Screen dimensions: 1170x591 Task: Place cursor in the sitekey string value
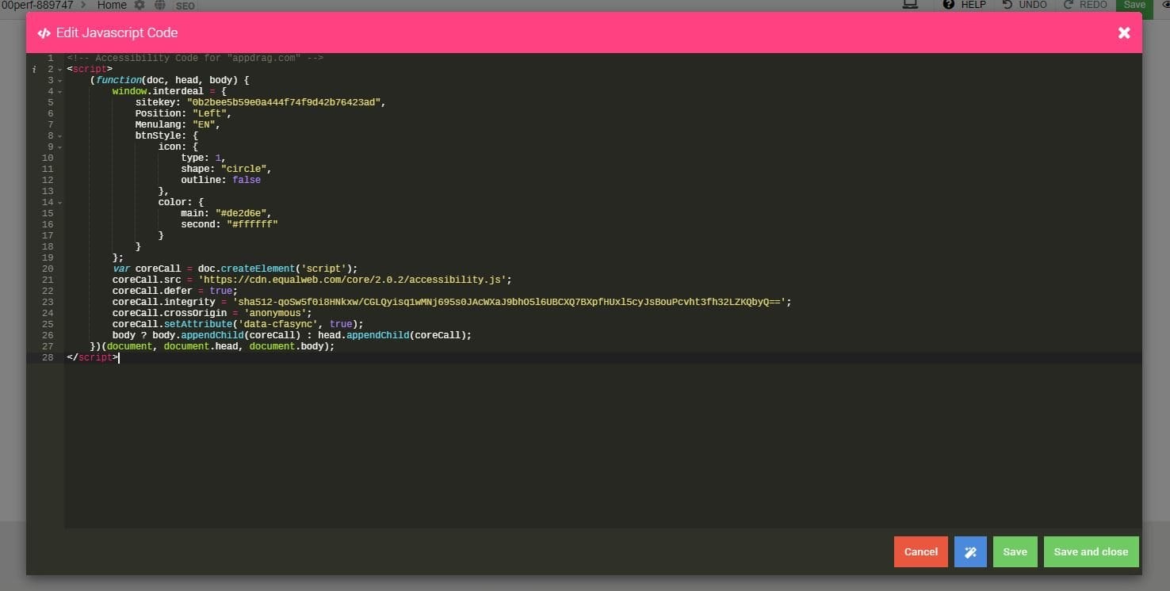(x=285, y=102)
